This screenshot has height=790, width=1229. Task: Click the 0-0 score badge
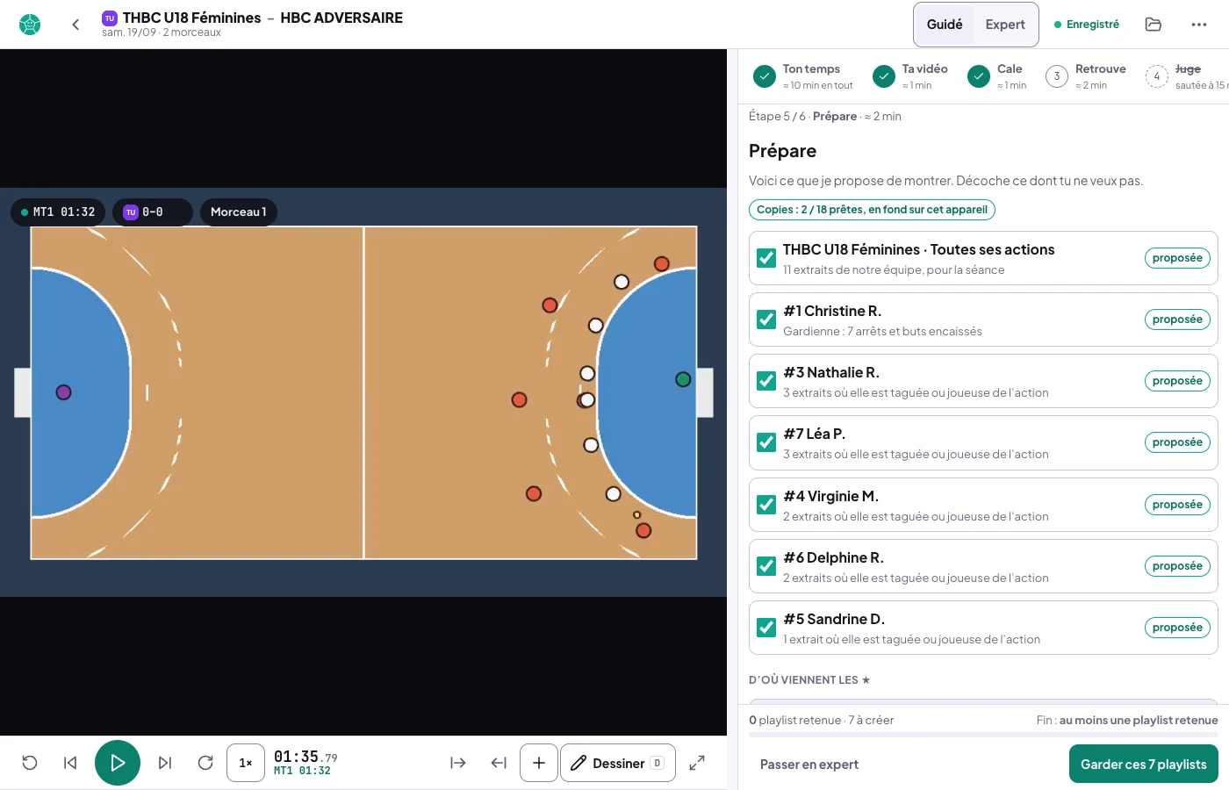point(153,212)
